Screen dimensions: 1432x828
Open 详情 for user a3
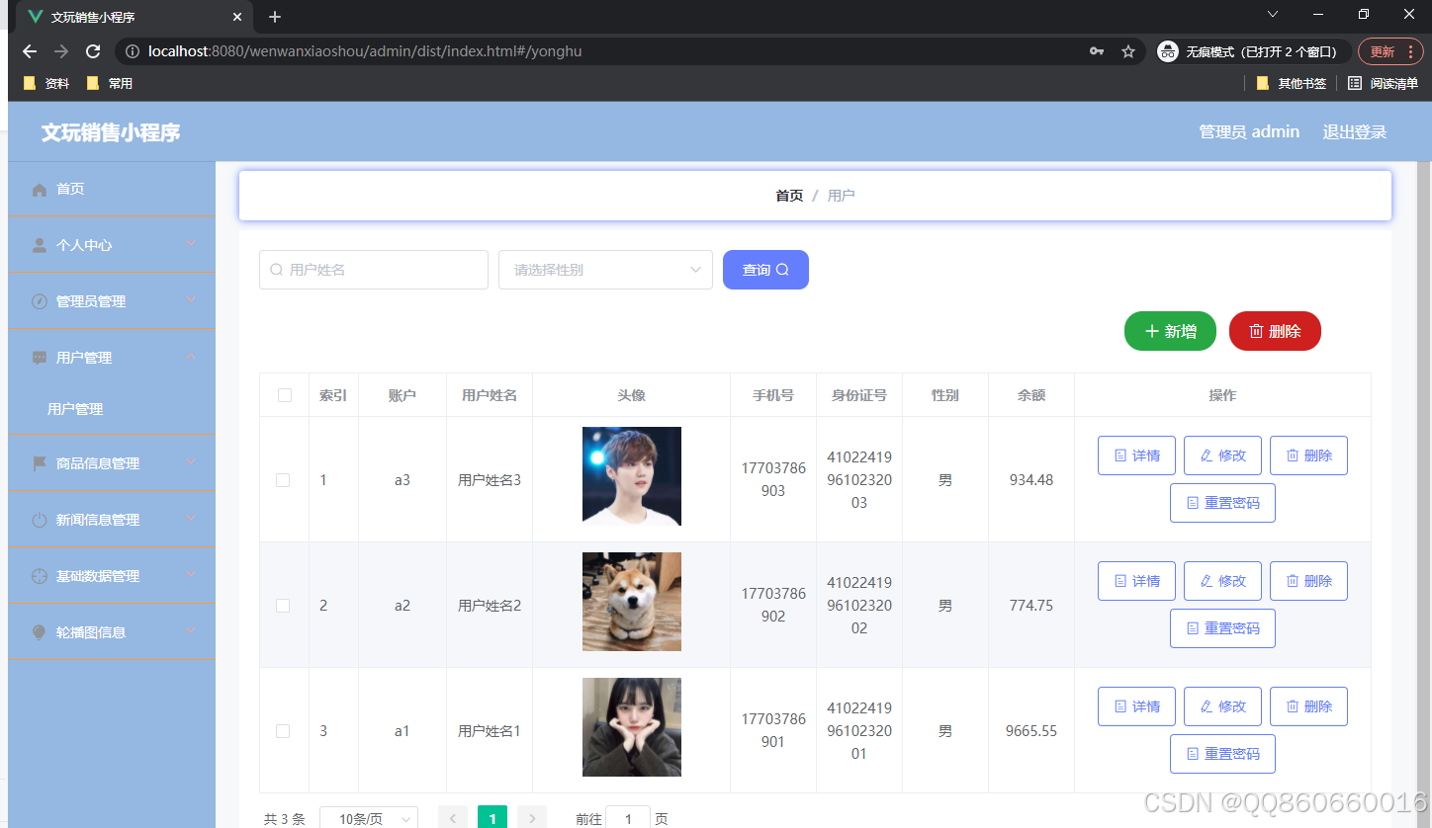[x=1136, y=455]
